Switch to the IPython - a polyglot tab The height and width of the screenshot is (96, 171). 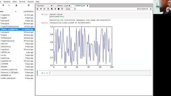(63, 6)
